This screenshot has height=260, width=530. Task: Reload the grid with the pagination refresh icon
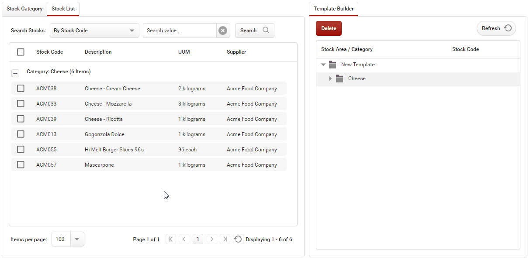238,239
